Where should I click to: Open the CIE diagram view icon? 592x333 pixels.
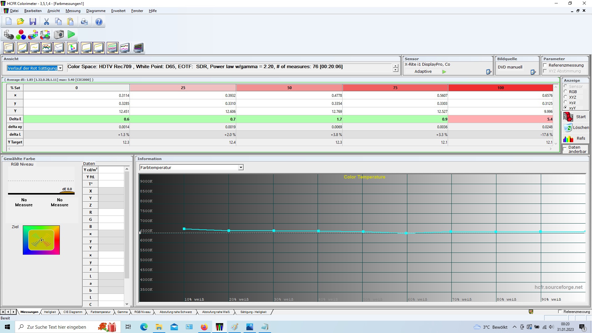pos(72,48)
